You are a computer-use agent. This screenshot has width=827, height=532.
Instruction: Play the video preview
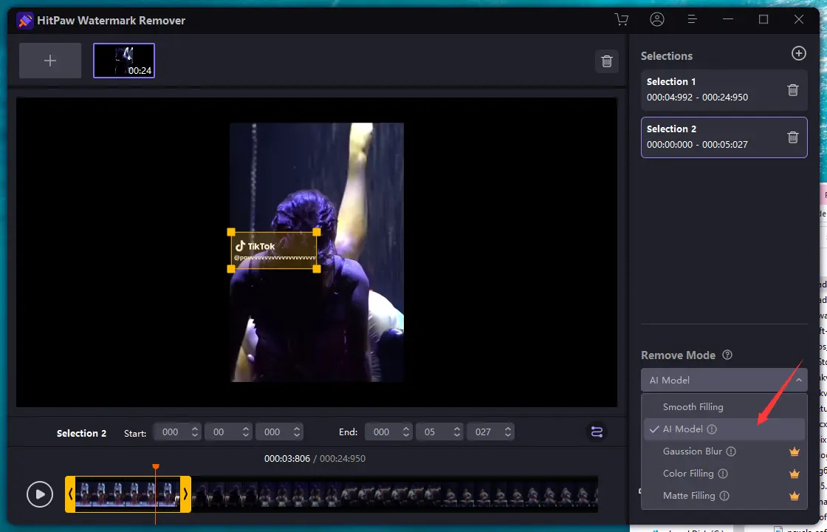pyautogui.click(x=40, y=494)
